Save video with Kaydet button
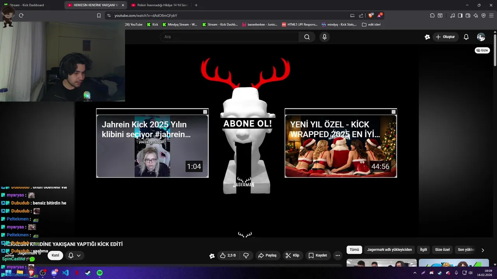Viewport: 497px width, 279px height. [318, 255]
